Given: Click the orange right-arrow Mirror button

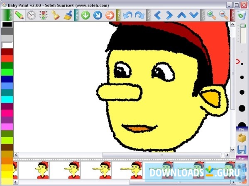Looking at the screenshot, I should [x=110, y=15].
